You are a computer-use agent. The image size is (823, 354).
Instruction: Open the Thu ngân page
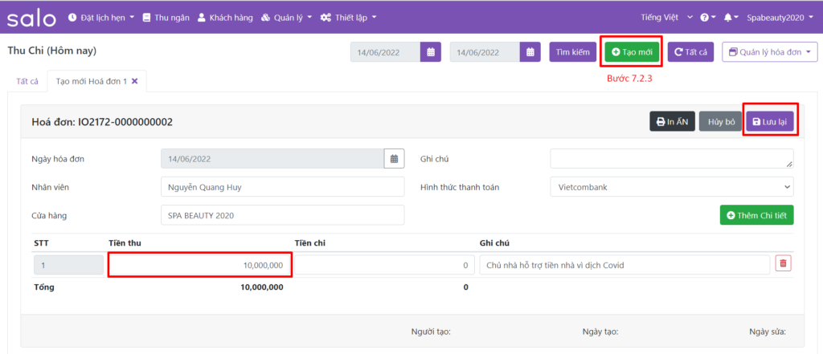pyautogui.click(x=166, y=17)
